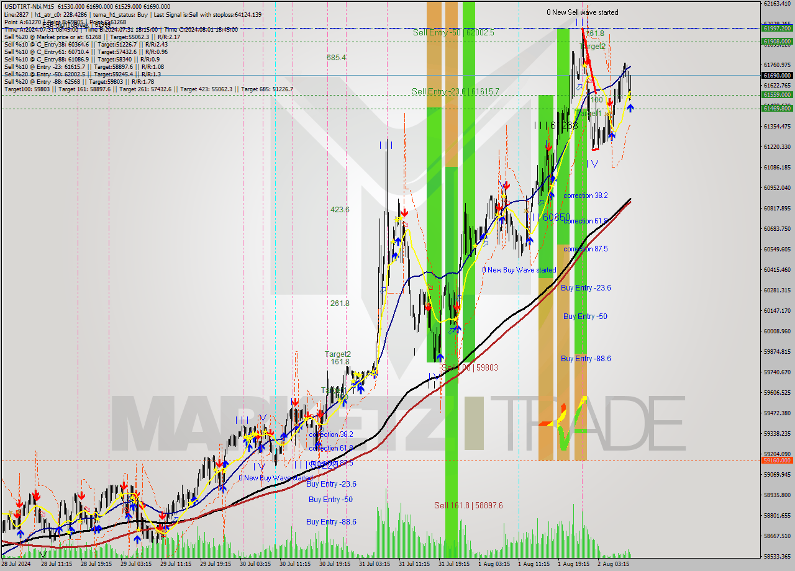Select the 'Line:2827' indicator status line
The width and height of the screenshot is (795, 571).
(x=132, y=14)
